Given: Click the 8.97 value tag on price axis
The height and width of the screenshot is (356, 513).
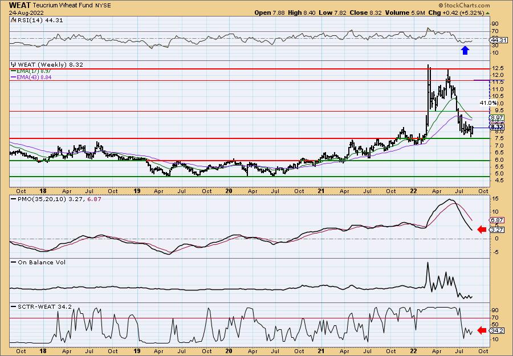Looking at the screenshot, I should click(497, 118).
